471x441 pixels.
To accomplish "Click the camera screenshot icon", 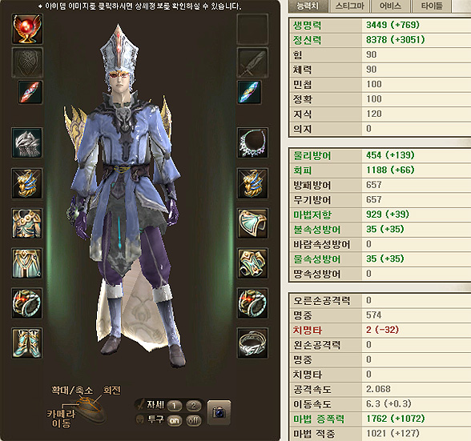I will click(219, 412).
